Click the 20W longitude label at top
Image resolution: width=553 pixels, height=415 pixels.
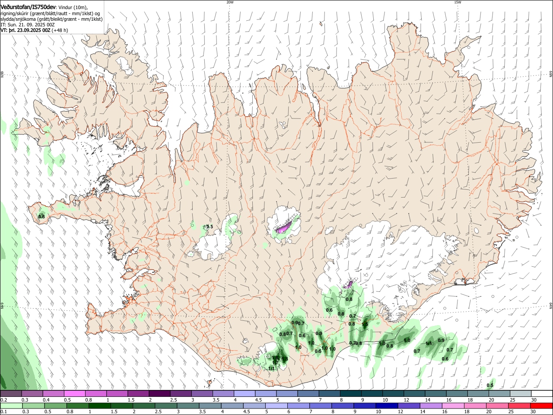click(x=230, y=2)
